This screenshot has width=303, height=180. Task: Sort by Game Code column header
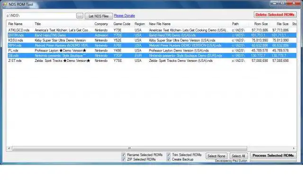tap(122, 24)
